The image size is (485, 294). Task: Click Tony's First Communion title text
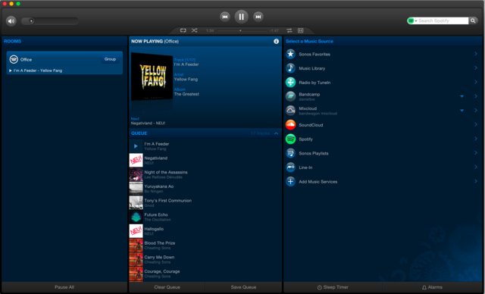click(x=168, y=200)
